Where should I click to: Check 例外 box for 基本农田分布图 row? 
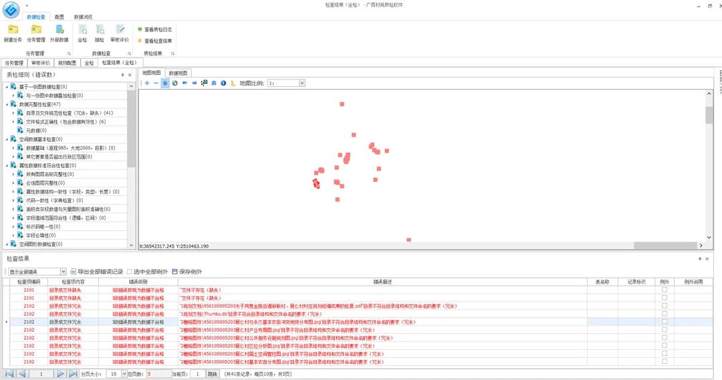[665, 361]
